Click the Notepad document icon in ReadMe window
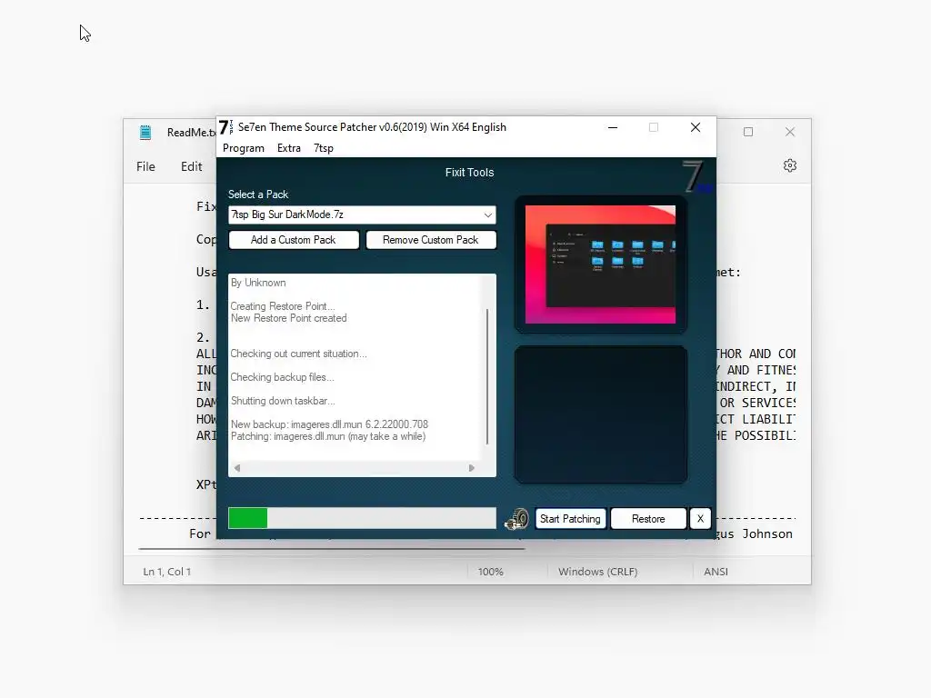 (145, 132)
